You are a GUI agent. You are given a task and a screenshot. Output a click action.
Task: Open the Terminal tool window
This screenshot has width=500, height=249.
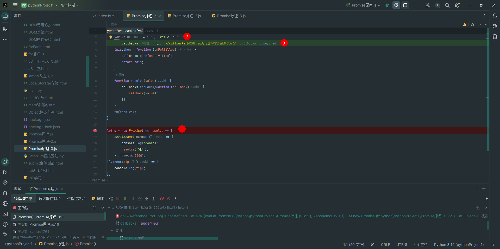coord(5,214)
